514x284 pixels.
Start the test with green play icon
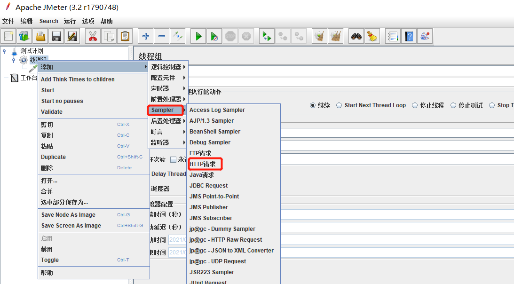pyautogui.click(x=198, y=36)
